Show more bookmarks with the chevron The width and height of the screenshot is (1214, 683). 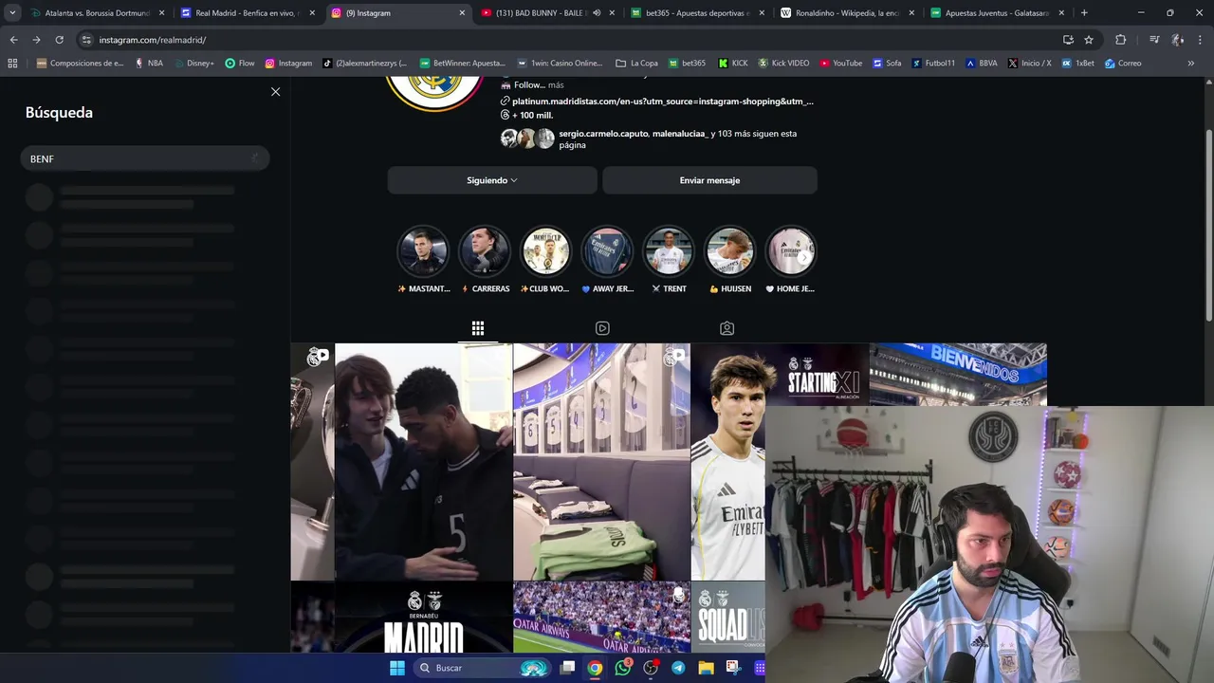(x=1191, y=64)
